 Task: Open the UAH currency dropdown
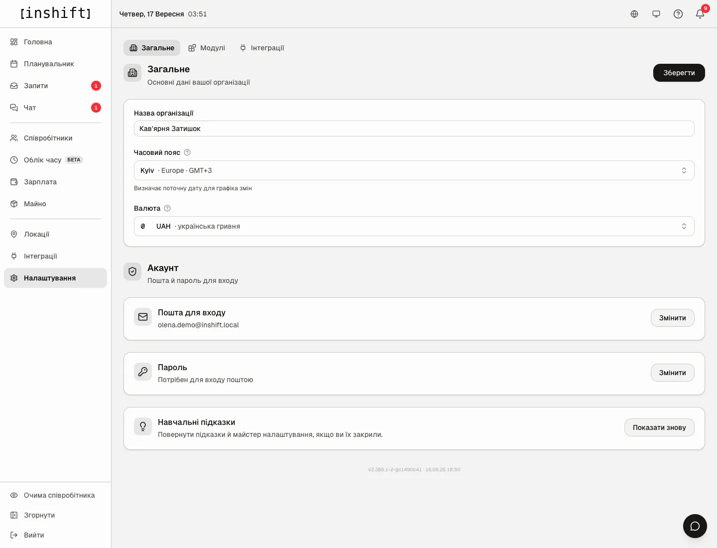pos(414,226)
